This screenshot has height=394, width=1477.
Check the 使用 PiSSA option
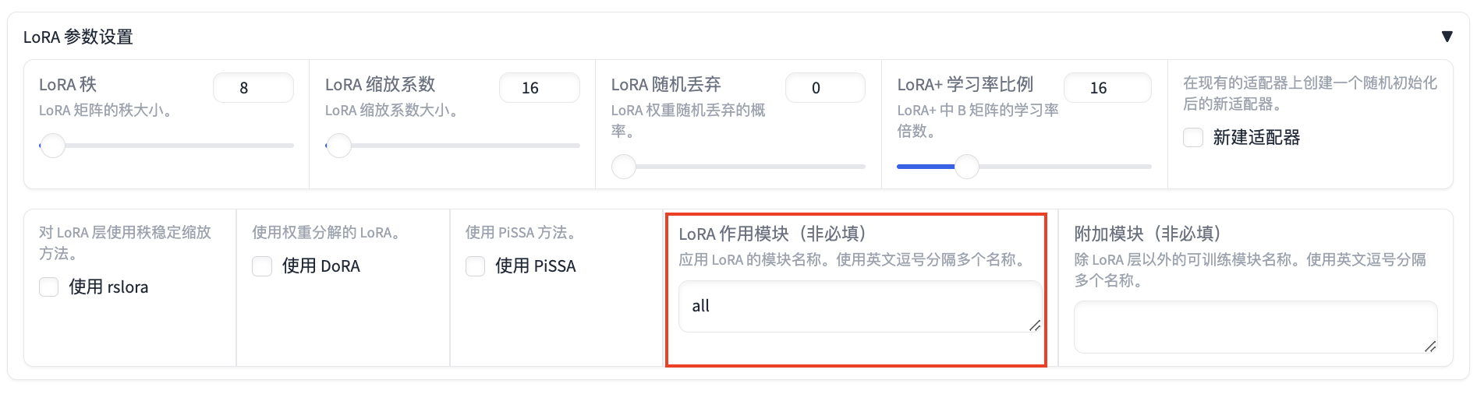point(476,266)
